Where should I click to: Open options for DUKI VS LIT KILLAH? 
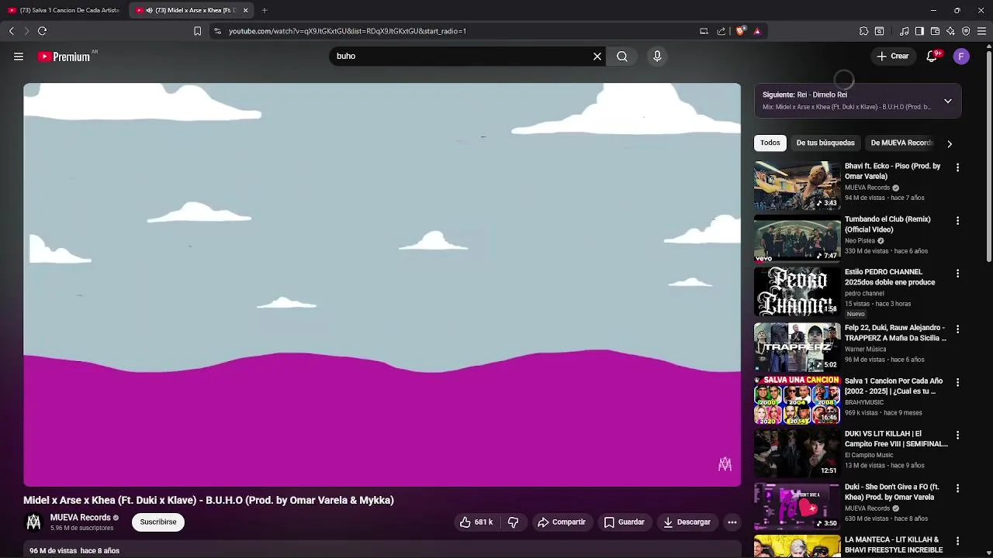click(957, 436)
